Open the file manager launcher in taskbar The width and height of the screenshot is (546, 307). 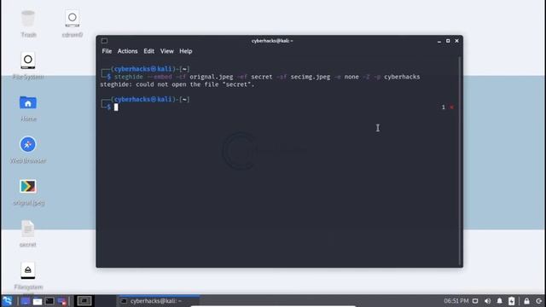pyautogui.click(x=38, y=301)
